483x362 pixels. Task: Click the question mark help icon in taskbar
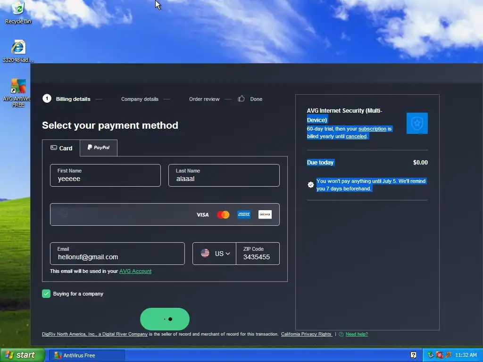pyautogui.click(x=413, y=355)
